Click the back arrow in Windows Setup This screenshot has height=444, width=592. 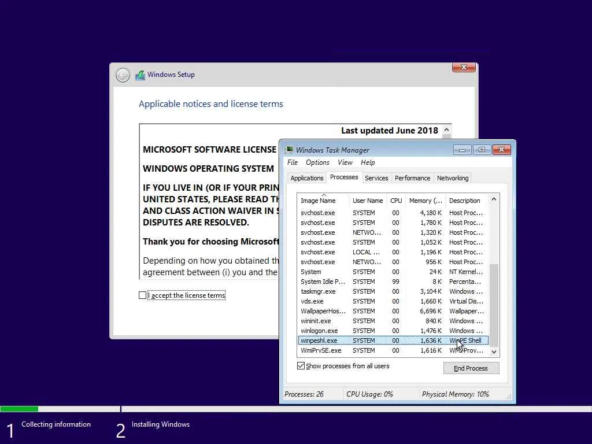[123, 75]
